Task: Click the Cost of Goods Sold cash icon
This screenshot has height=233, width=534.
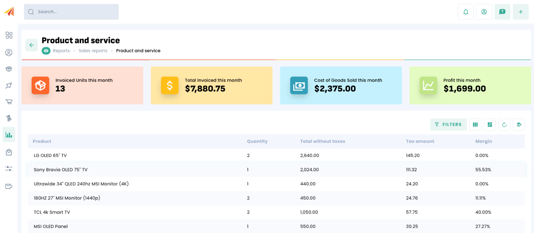Action: 299,85
